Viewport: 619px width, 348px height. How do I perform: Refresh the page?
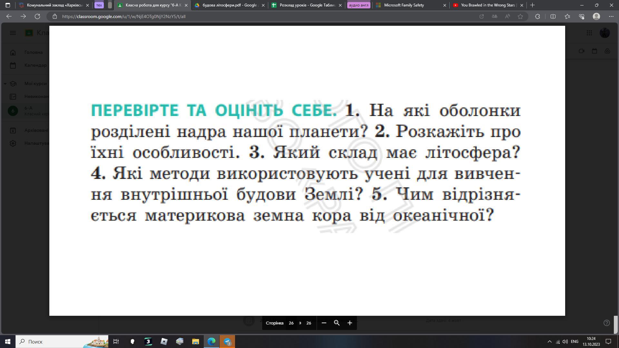click(37, 16)
